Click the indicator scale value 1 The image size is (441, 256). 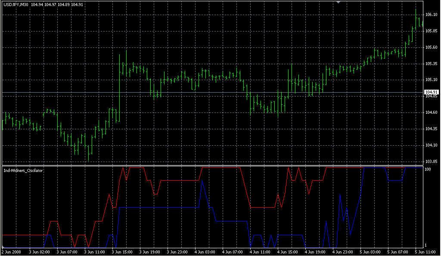(x=426, y=245)
